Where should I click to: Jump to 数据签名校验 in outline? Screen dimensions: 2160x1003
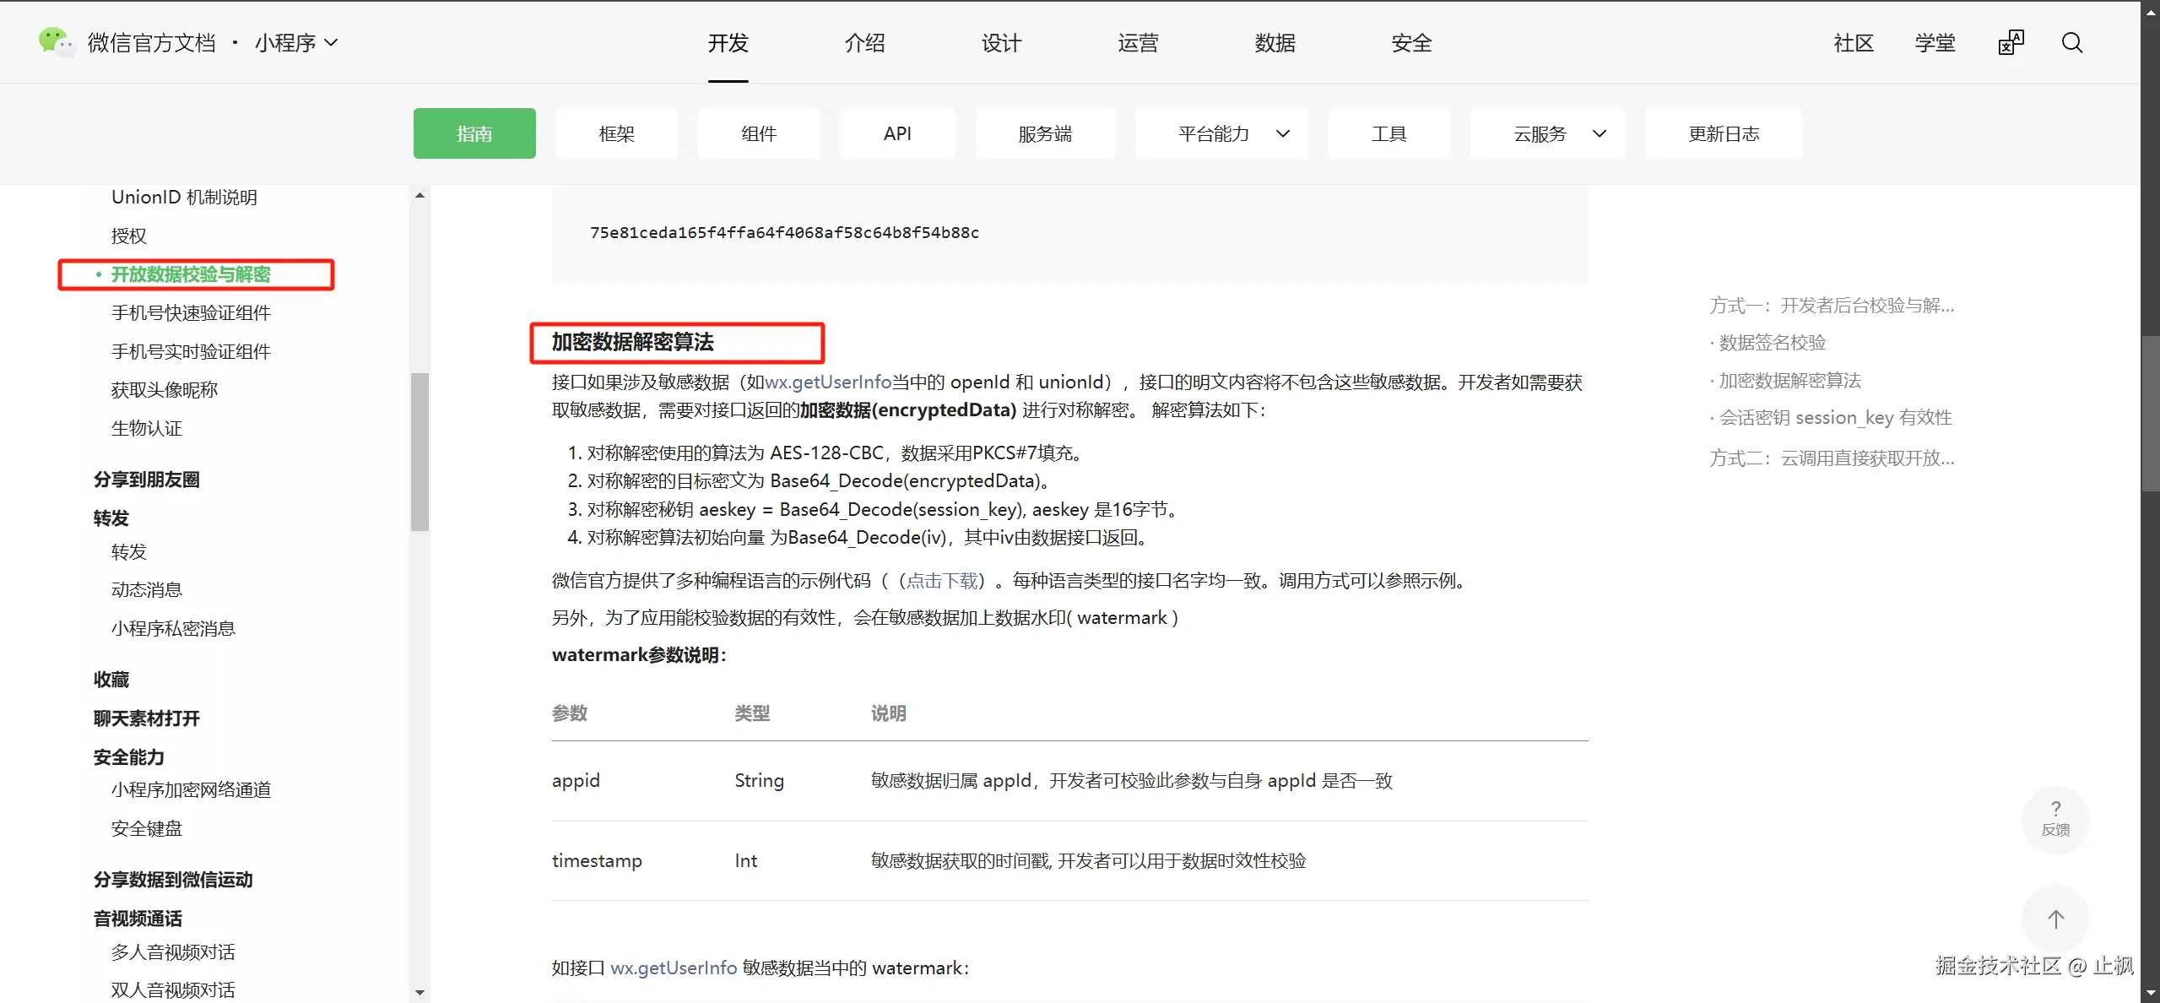[1772, 343]
